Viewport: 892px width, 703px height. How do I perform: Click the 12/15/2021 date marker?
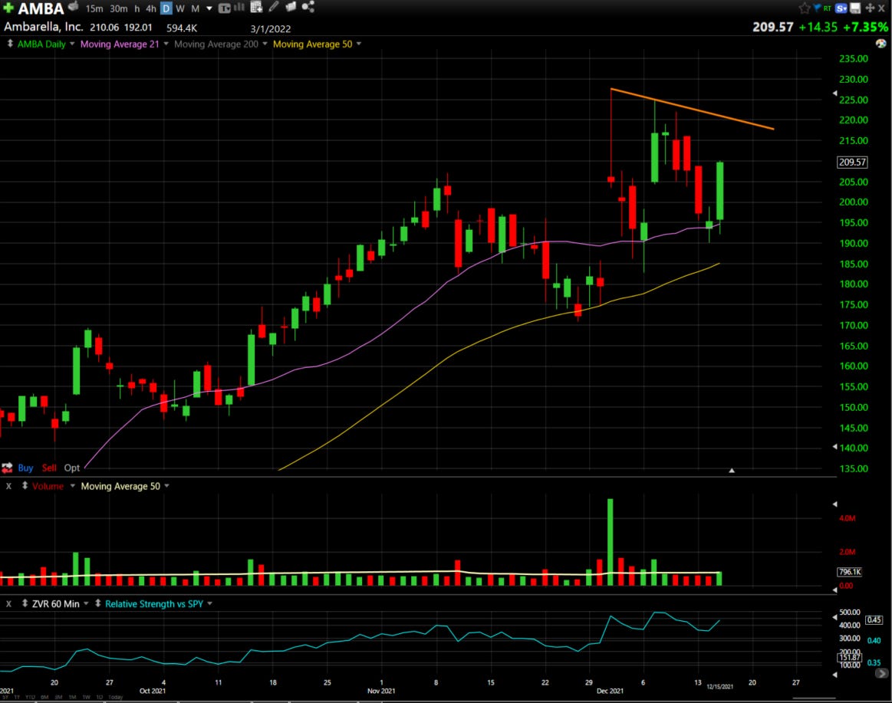click(719, 686)
